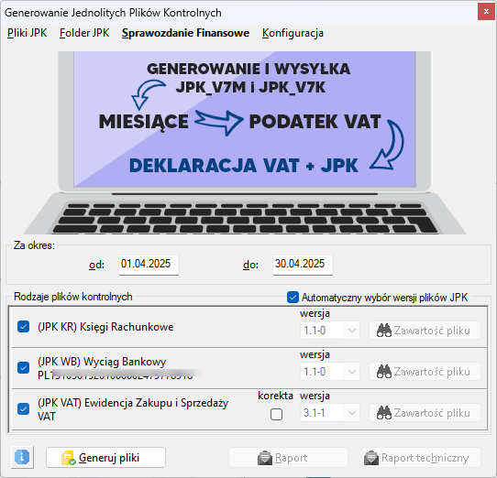The width and height of the screenshot is (497, 478).
Task: Click the Generuj pliki document icon
Action: coord(69,458)
